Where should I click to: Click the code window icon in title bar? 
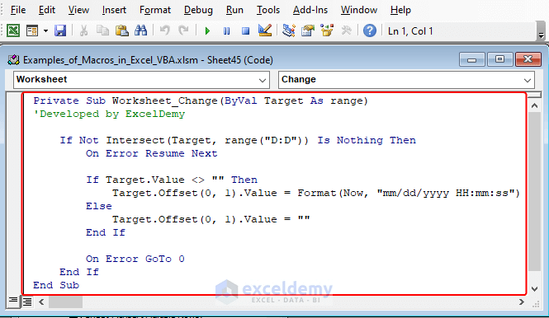click(13, 60)
